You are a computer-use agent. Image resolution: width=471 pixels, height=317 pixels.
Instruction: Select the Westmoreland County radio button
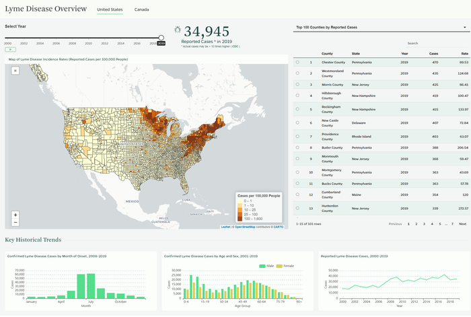[x=297, y=73]
